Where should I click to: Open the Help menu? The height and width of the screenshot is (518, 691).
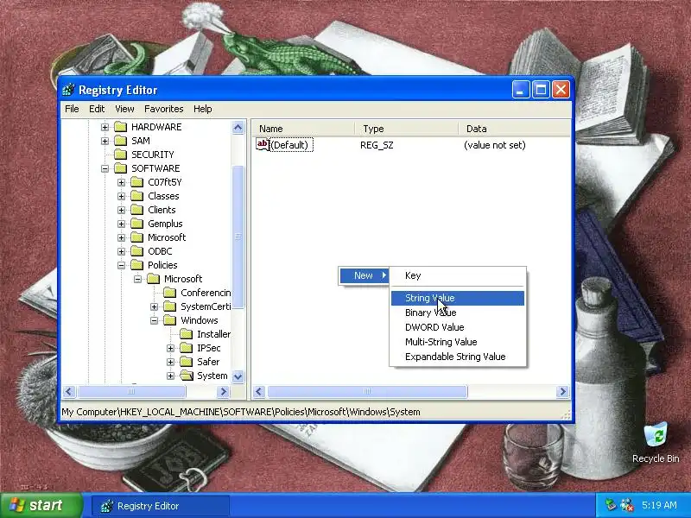[203, 109]
